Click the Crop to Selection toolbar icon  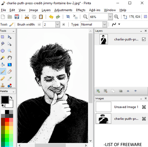pos(68,17)
